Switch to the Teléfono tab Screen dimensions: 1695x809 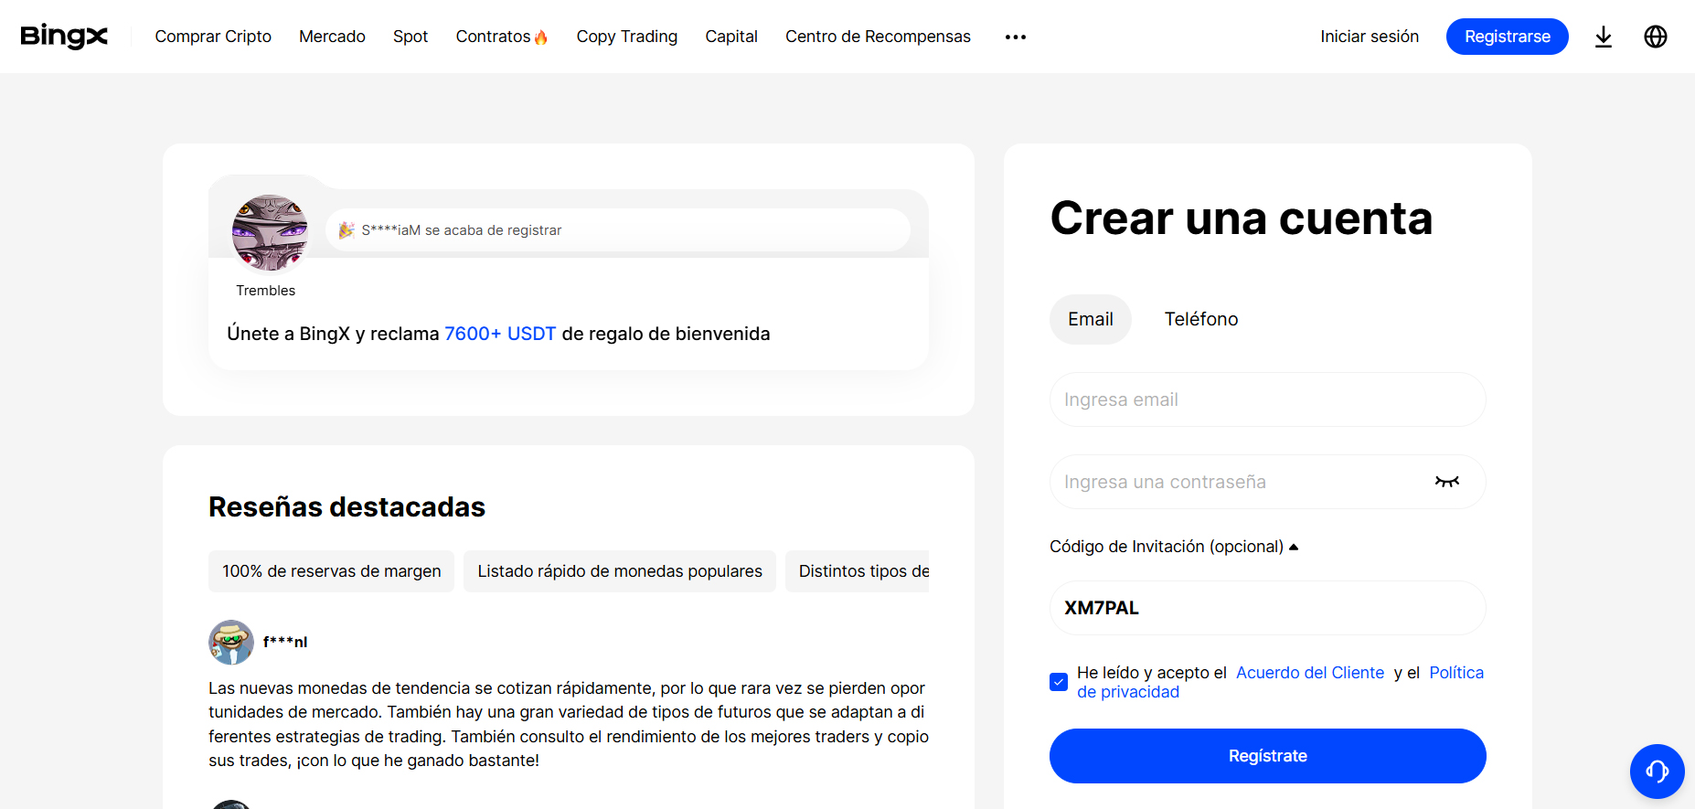pyautogui.click(x=1200, y=319)
